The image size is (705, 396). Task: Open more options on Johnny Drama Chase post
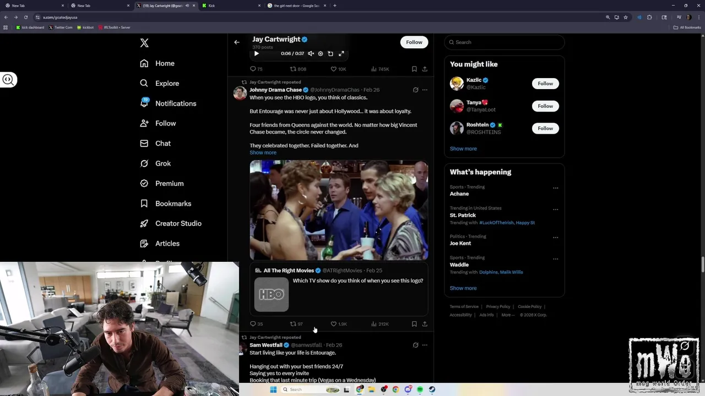click(x=425, y=90)
